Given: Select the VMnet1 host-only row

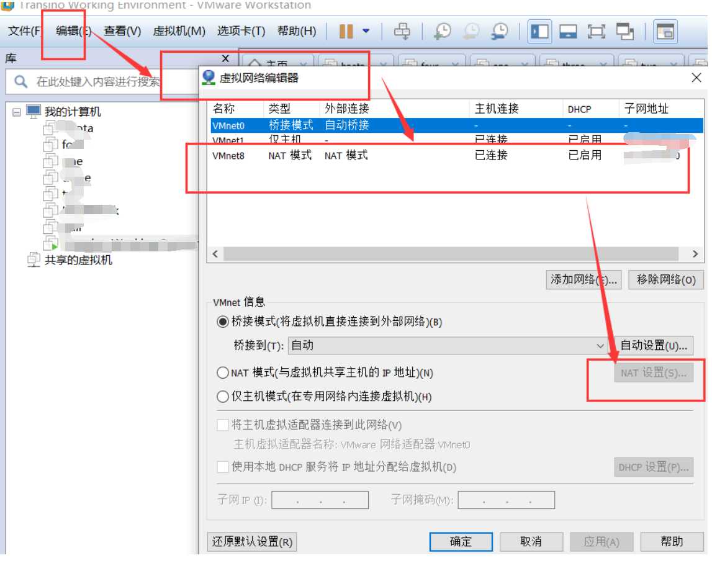Looking at the screenshot, I should tap(456, 140).
